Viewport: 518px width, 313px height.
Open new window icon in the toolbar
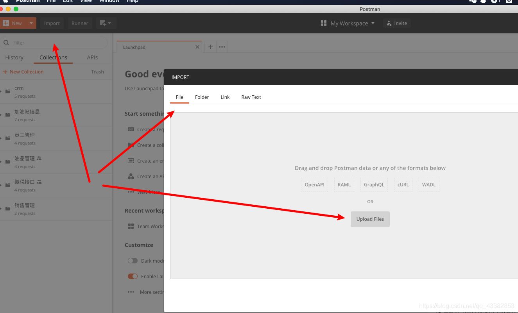[106, 23]
